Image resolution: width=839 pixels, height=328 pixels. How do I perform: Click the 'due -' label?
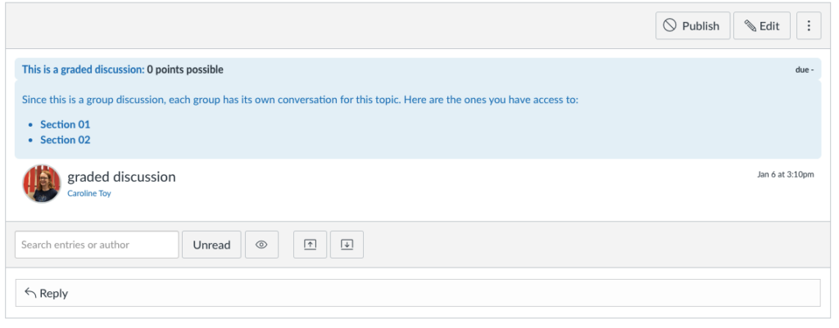point(805,70)
